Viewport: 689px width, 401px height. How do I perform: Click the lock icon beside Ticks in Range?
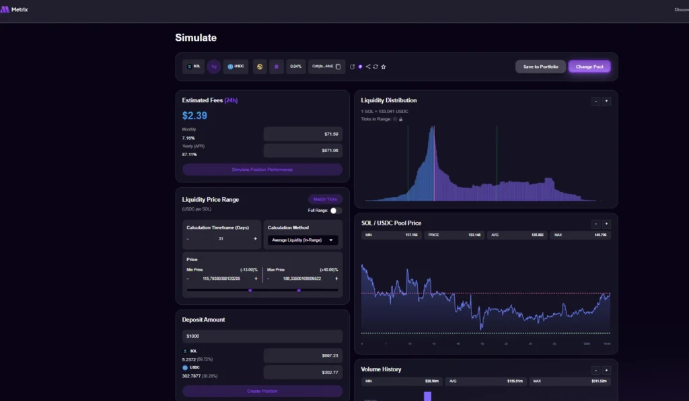tap(401, 119)
